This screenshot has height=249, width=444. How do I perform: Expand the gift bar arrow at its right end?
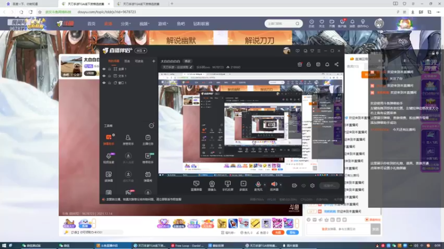tap(297, 224)
